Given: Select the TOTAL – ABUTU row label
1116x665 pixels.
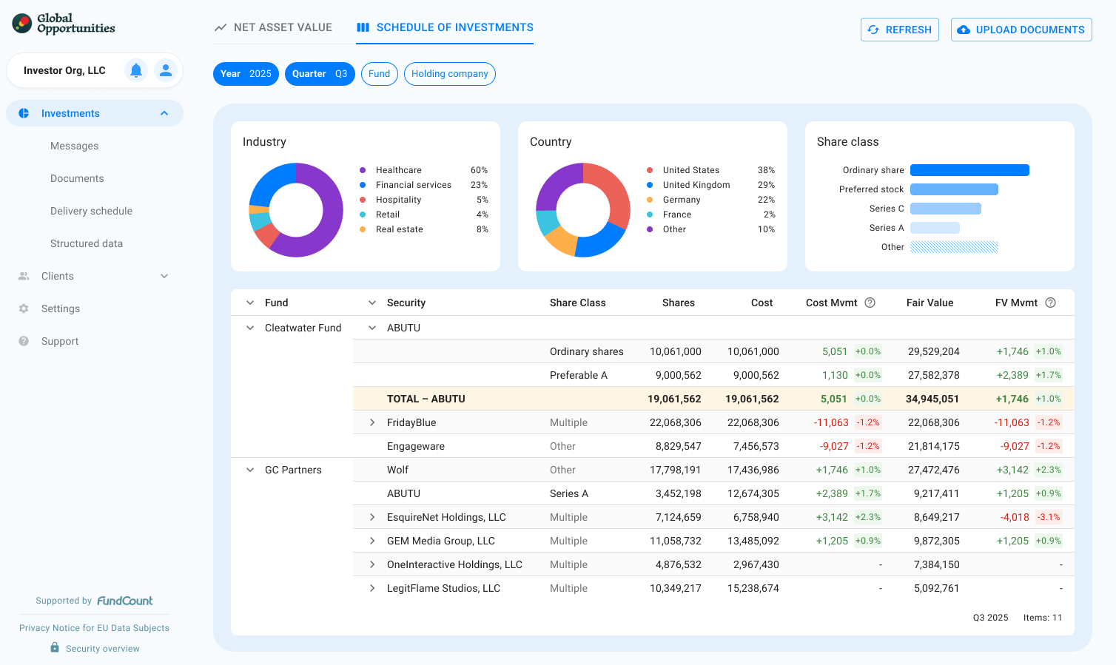Looking at the screenshot, I should pyautogui.click(x=426, y=399).
